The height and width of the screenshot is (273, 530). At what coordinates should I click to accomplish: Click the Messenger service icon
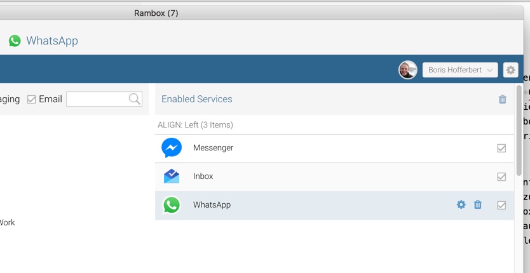[x=172, y=148]
